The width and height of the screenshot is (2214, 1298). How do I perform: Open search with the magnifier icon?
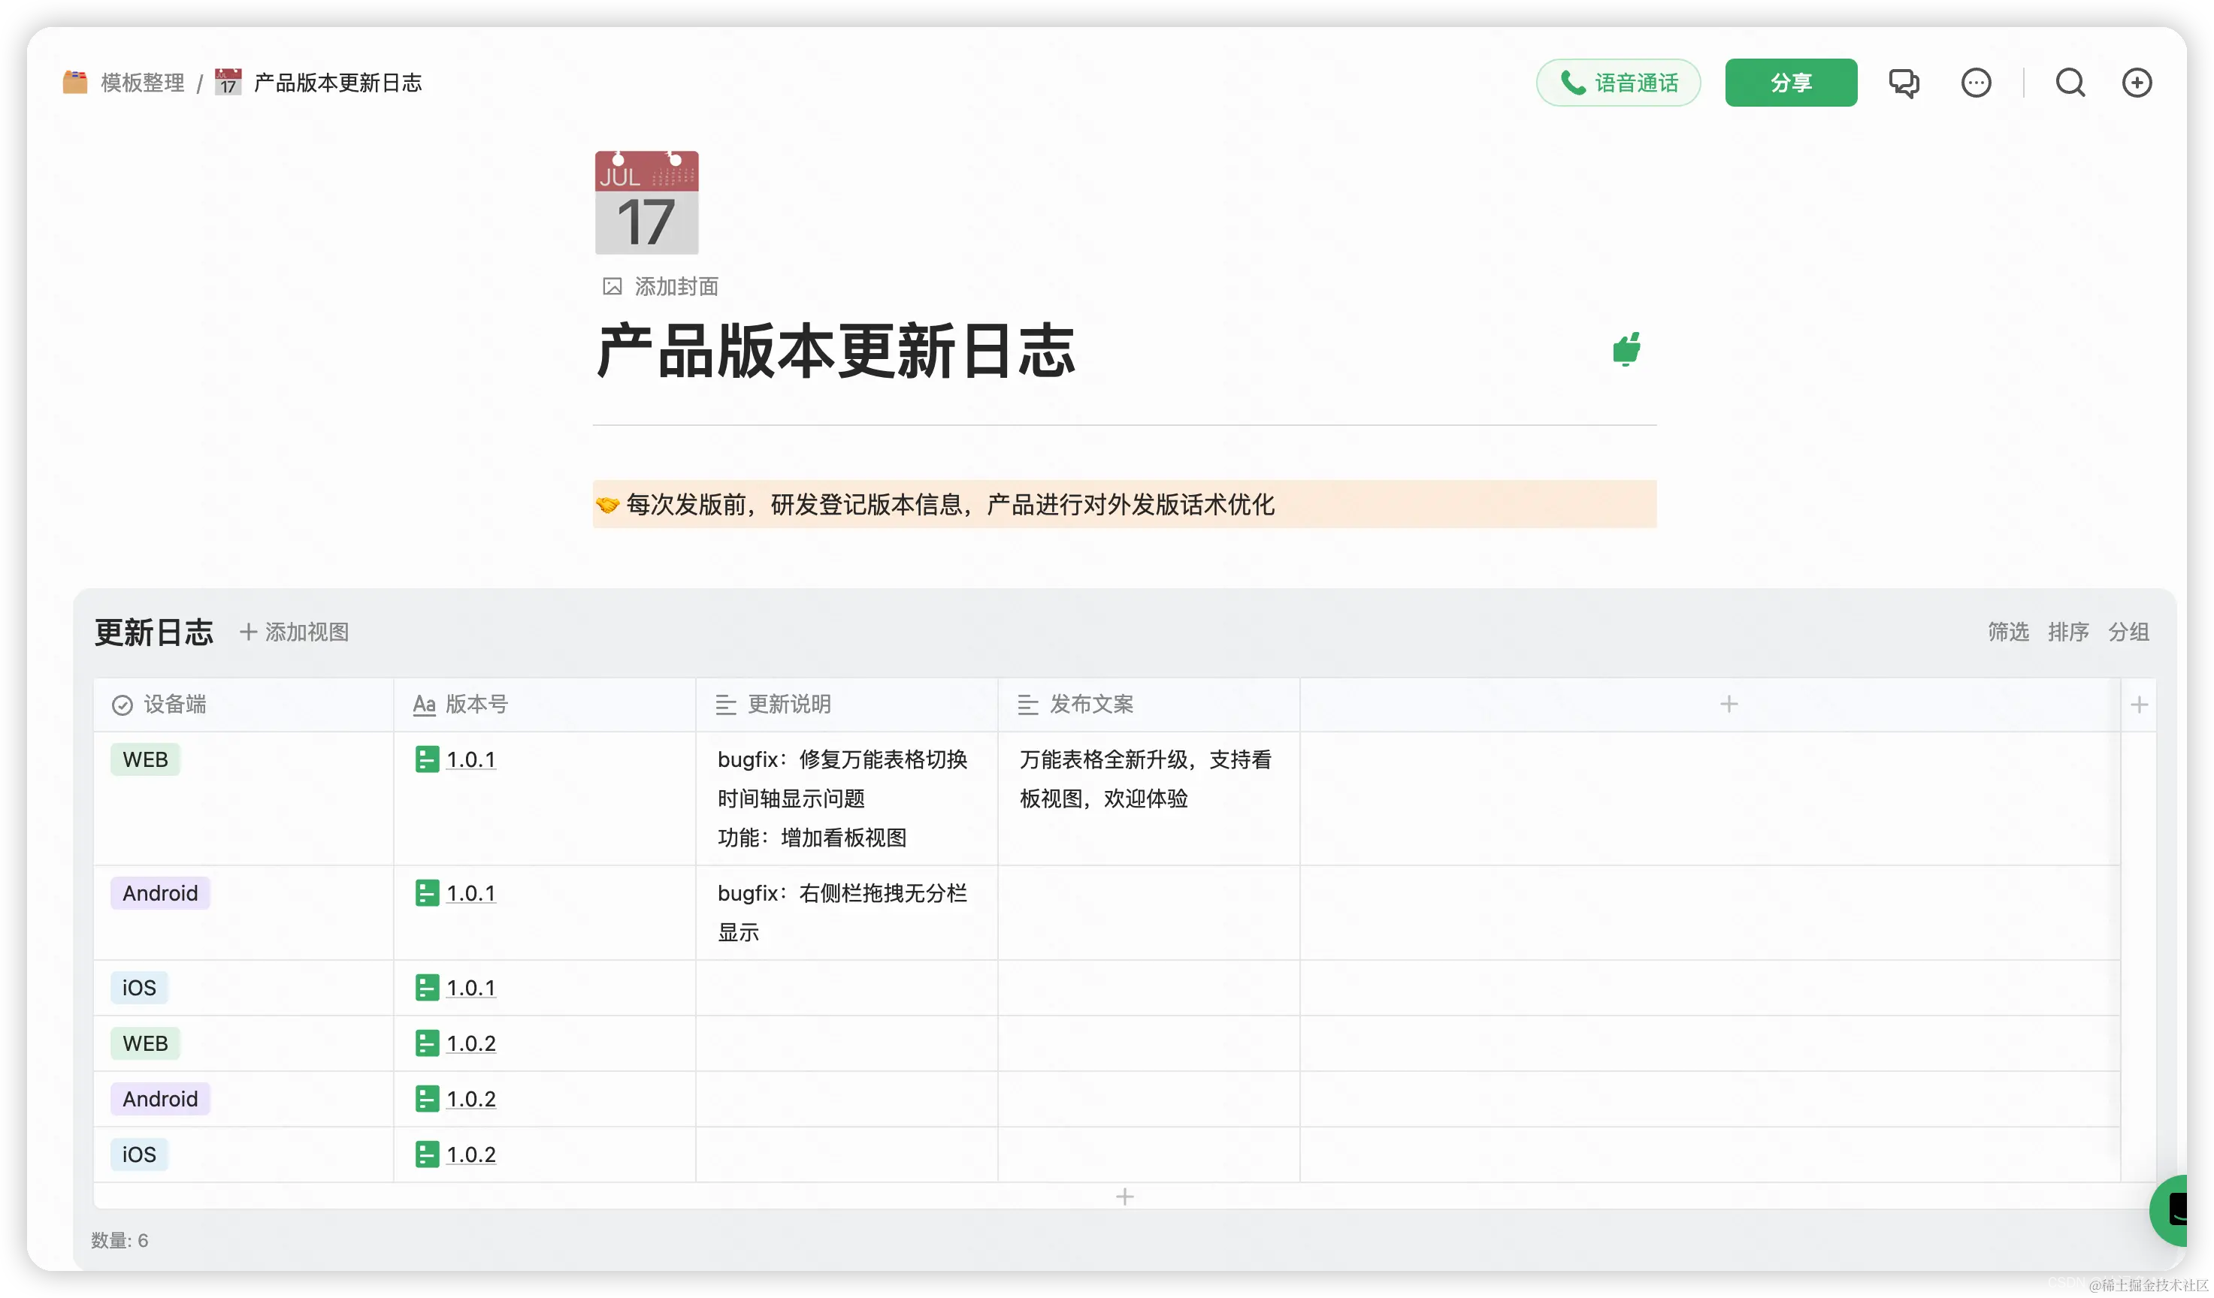point(2070,82)
